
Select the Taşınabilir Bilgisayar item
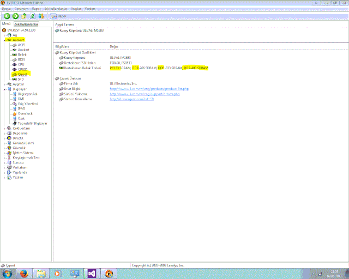pos(33,123)
